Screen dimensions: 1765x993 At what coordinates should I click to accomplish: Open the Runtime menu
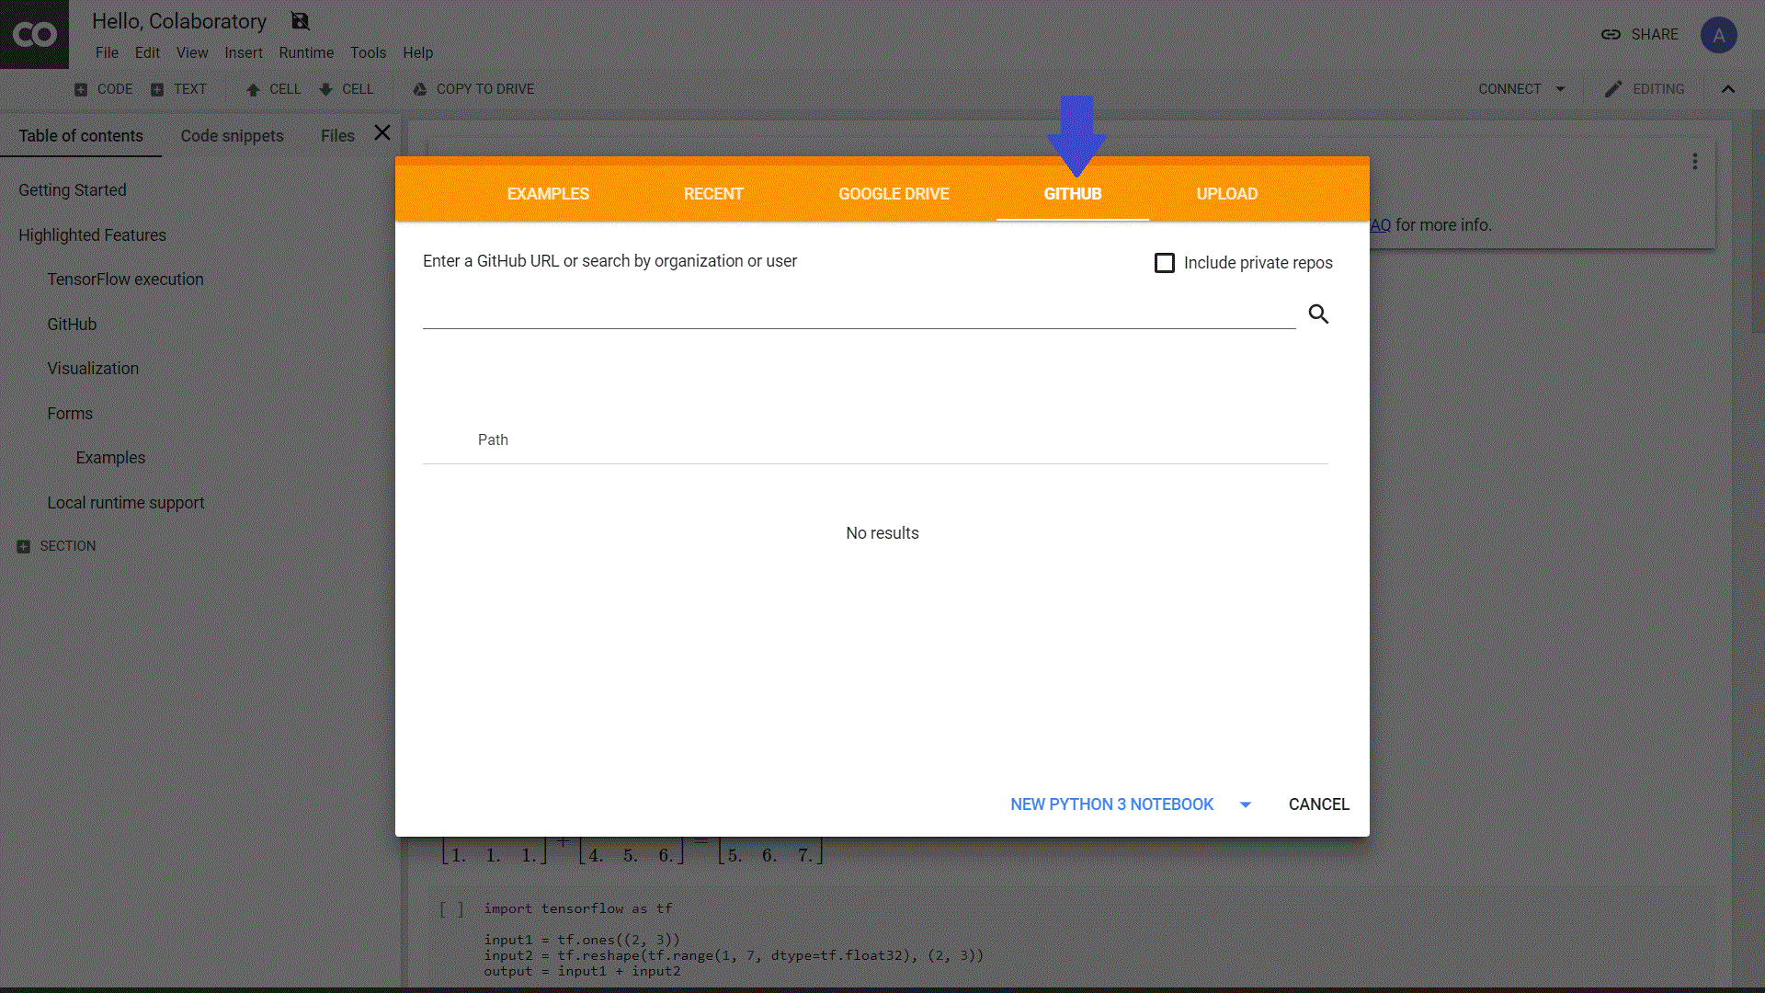305,52
